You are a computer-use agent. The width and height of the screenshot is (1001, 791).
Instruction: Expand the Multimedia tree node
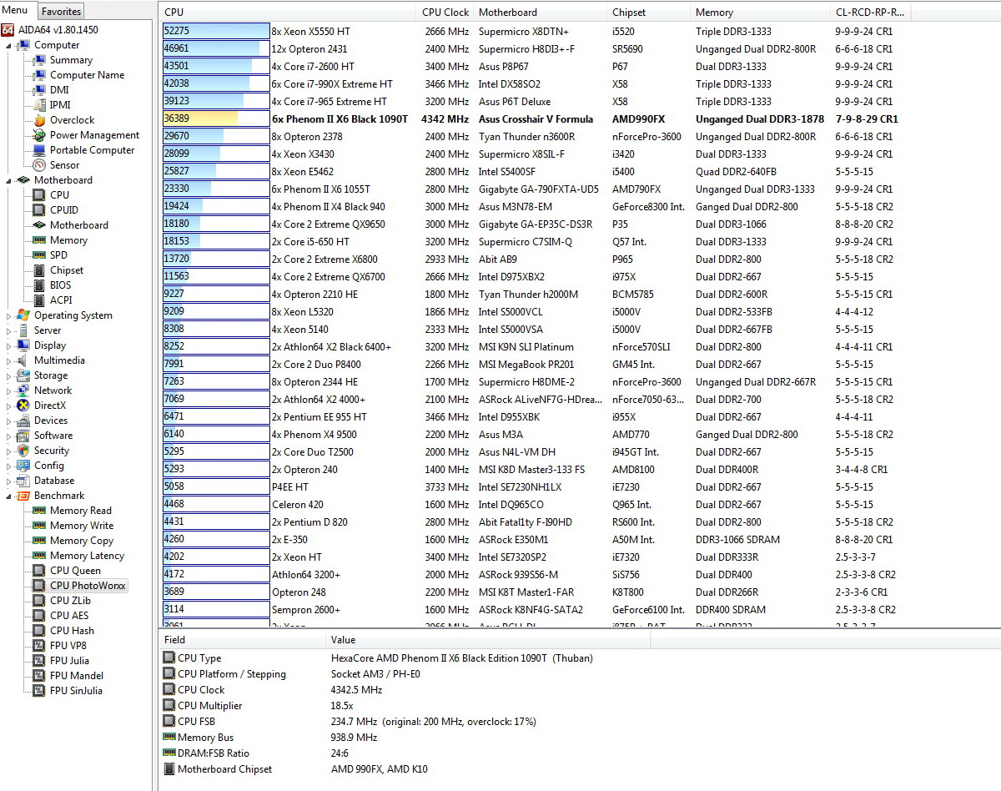click(9, 360)
